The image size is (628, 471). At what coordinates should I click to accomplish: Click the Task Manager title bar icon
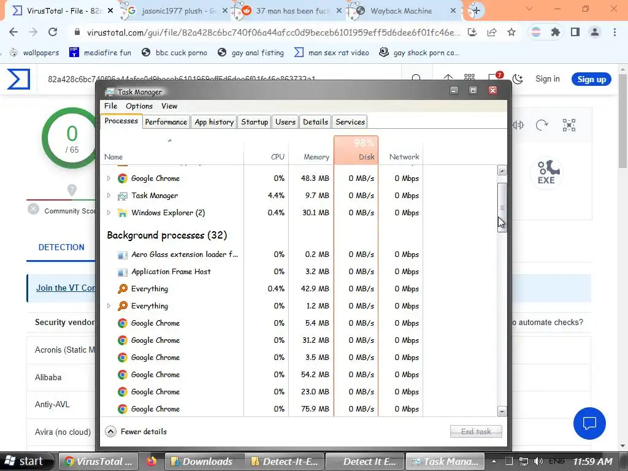[109, 92]
